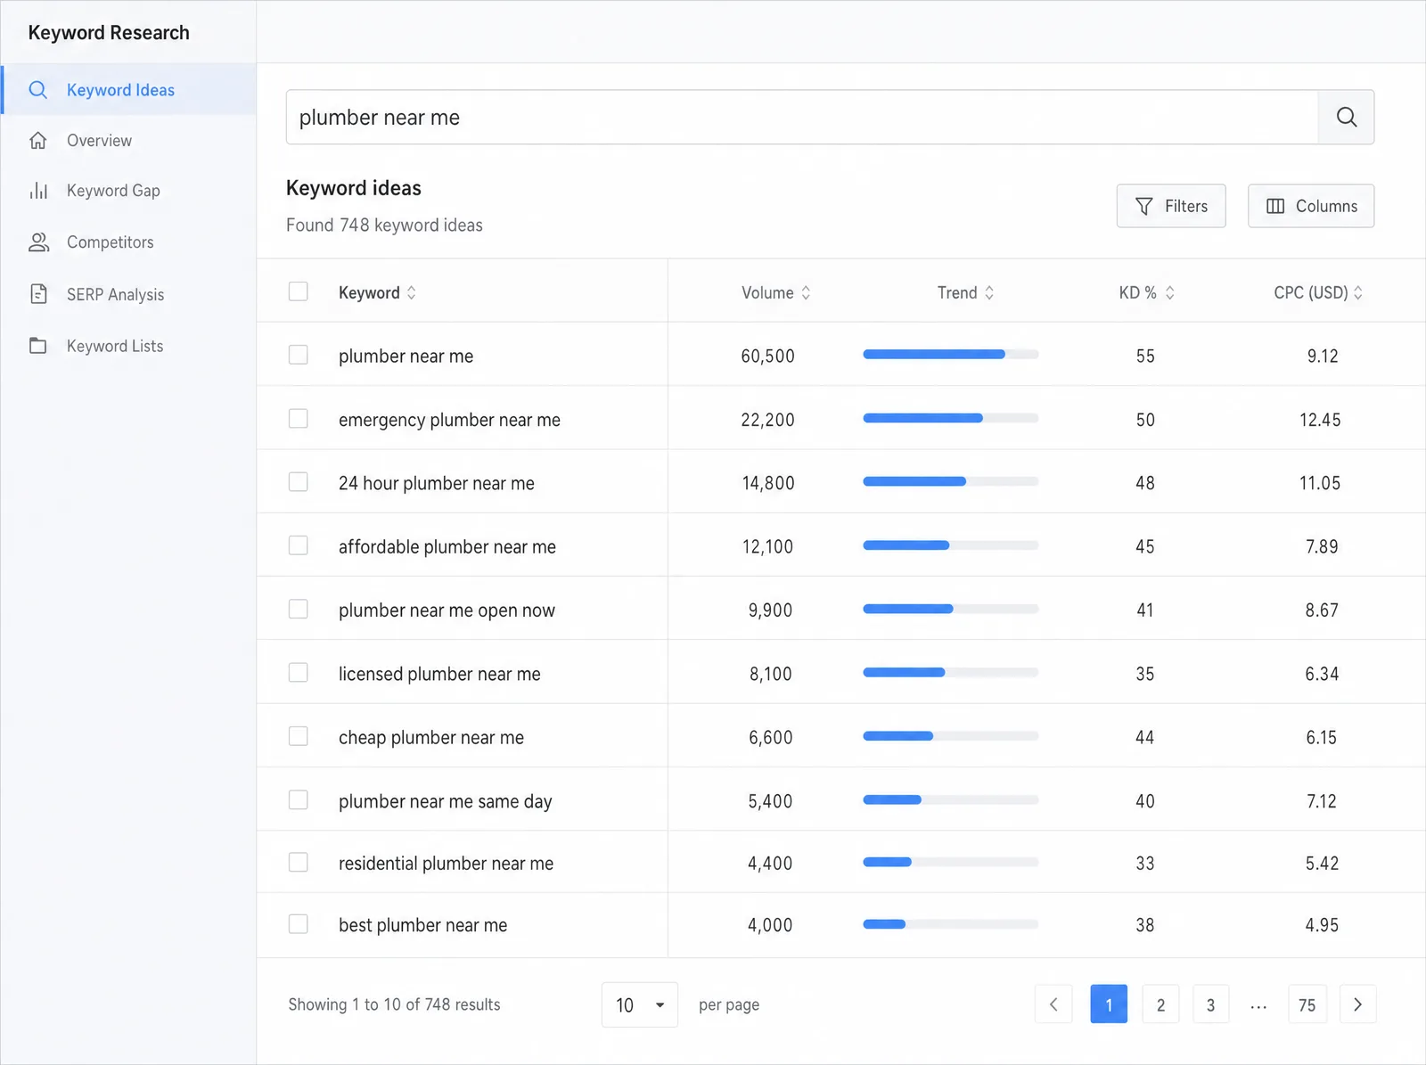Select 'licensed plumber near me' checkbox
1426x1065 pixels.
(x=299, y=672)
